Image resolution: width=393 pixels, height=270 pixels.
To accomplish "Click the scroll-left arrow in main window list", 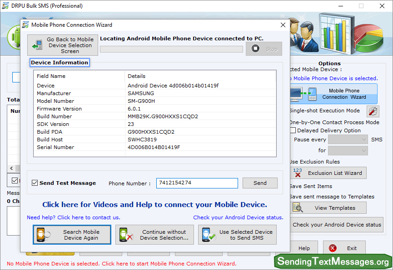I will coord(11,168).
